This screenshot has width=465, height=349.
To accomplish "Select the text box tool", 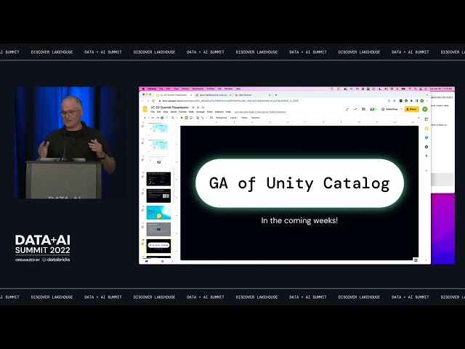I will (186, 118).
